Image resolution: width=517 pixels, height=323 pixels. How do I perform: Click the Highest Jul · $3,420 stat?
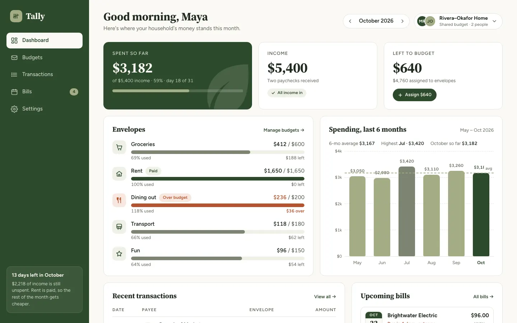(x=402, y=144)
